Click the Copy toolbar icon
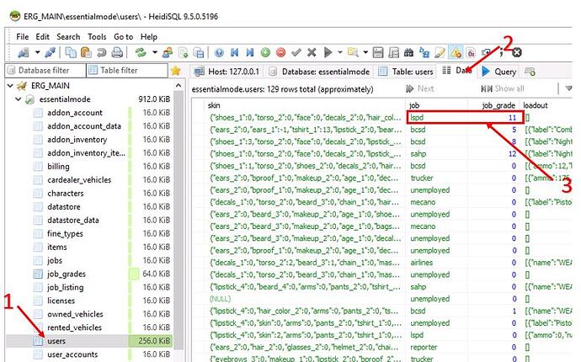Screen dimensions: 581x362 (71, 52)
